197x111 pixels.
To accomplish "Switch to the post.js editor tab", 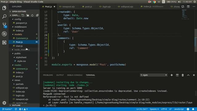I will point(87,6).
